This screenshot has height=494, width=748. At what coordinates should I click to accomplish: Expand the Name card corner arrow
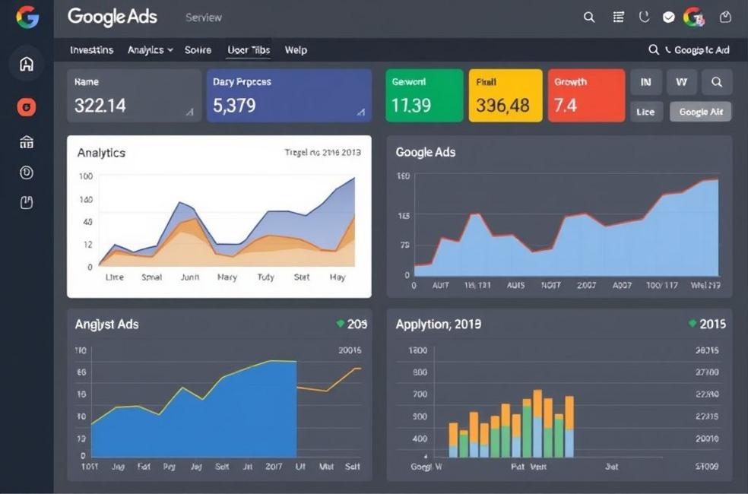point(189,112)
